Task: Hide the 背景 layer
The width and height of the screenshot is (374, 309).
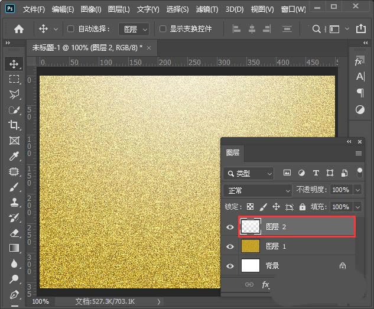Action: coord(230,266)
